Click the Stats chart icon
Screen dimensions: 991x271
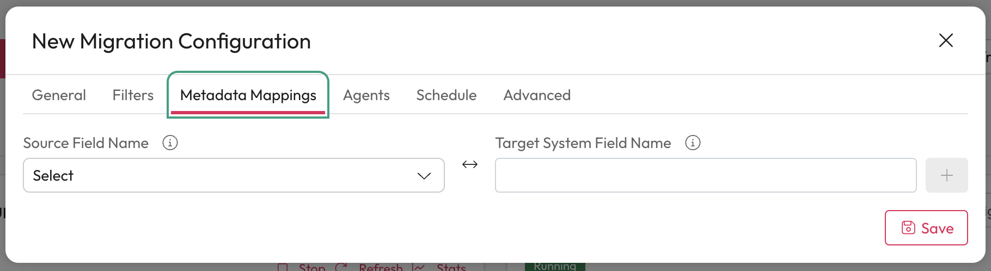[x=419, y=267]
